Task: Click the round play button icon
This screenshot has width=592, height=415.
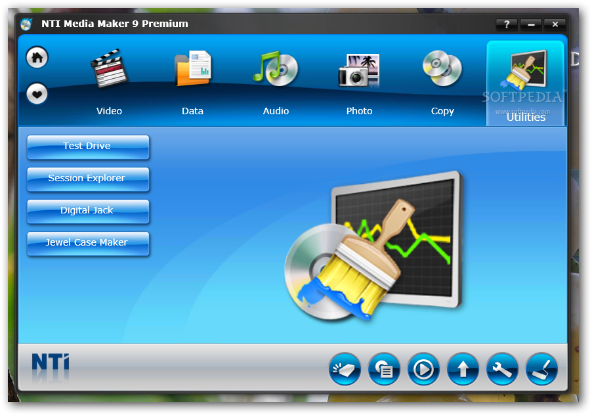Action: point(423,369)
